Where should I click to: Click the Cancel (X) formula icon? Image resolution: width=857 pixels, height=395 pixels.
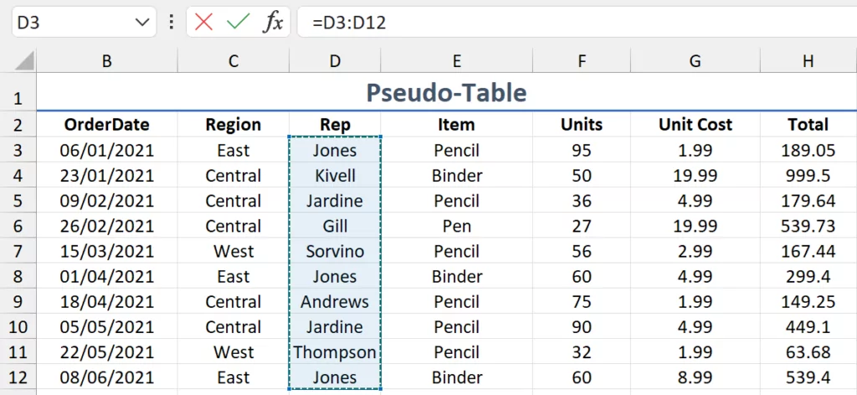203,23
